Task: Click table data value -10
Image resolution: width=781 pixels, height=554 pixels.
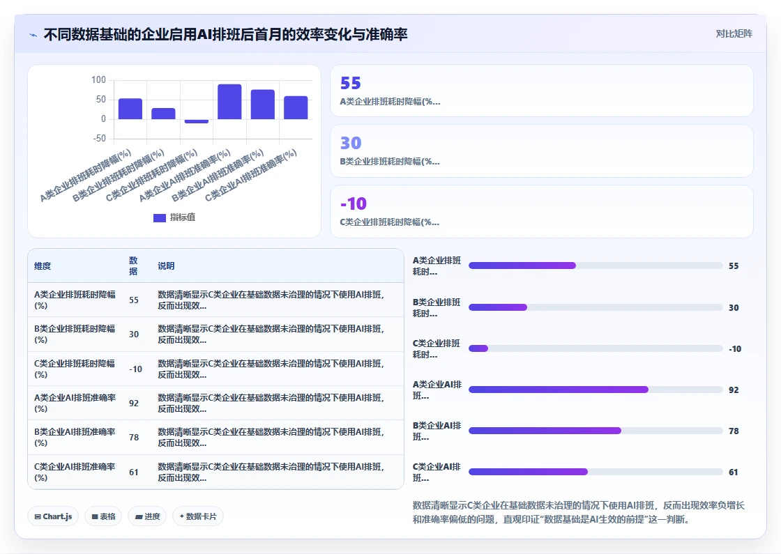Action: coord(135,369)
